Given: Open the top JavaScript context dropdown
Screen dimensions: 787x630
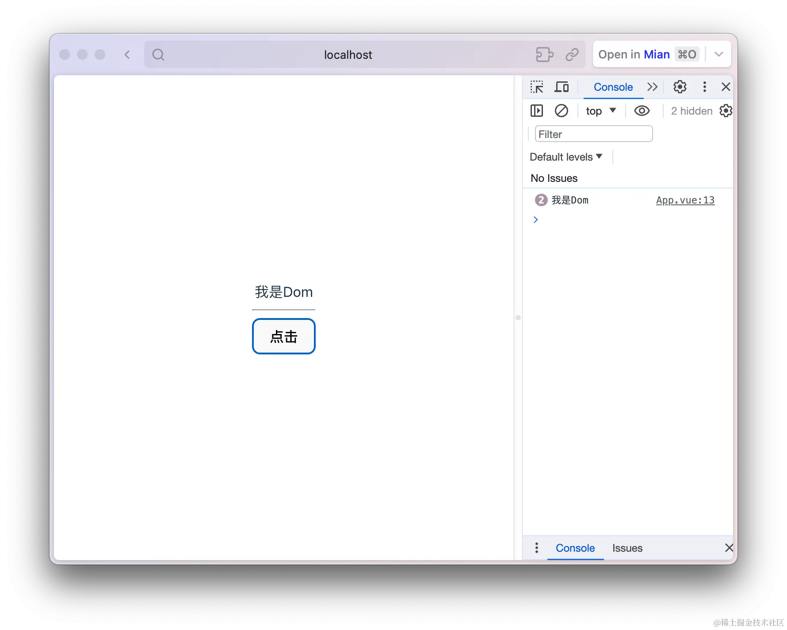Looking at the screenshot, I should click(x=601, y=111).
